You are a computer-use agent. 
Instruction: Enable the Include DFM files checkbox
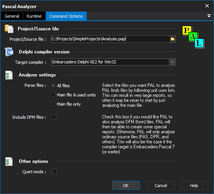point(53,117)
